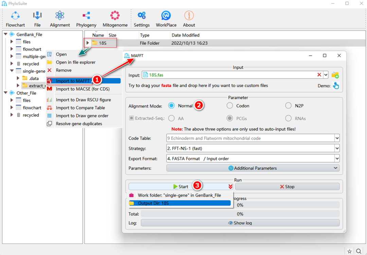
Task: Expand the 18S folder row arrow
Action: [x=88, y=43]
